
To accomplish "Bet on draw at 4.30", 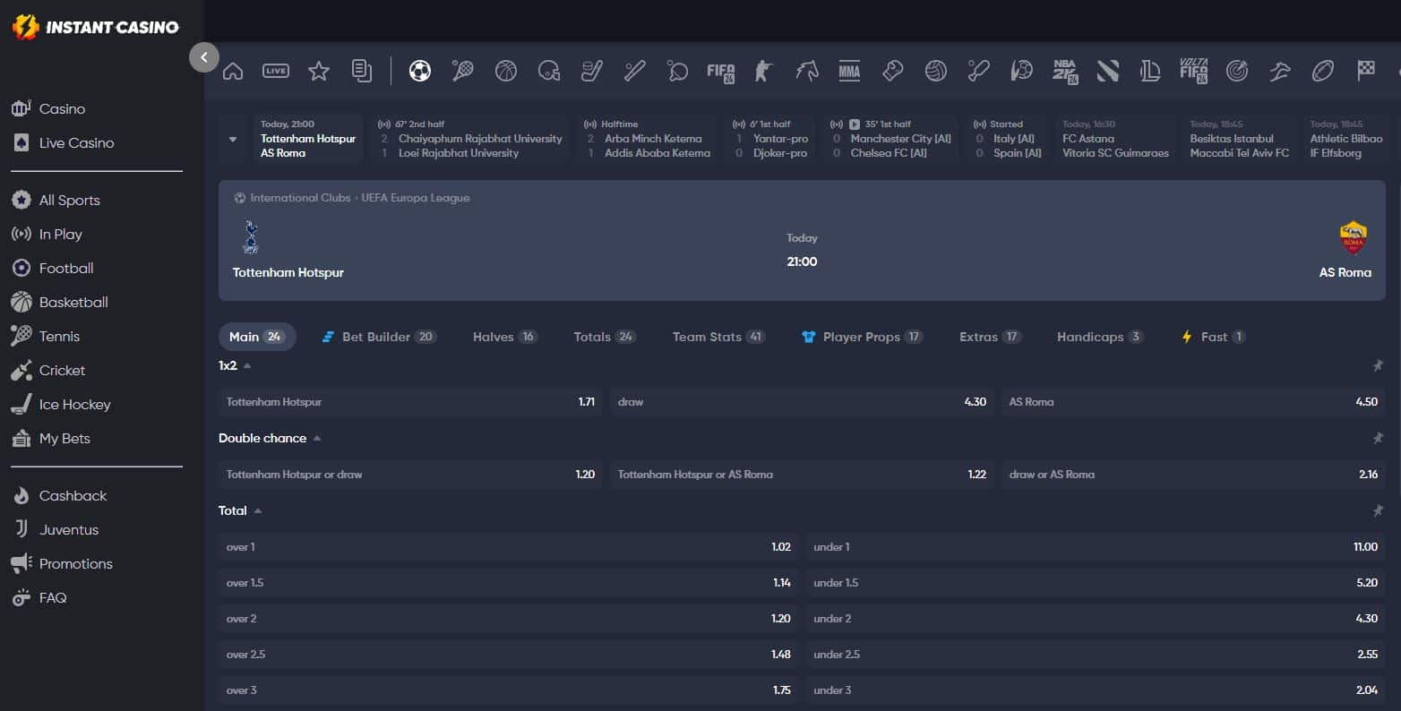I will [802, 402].
